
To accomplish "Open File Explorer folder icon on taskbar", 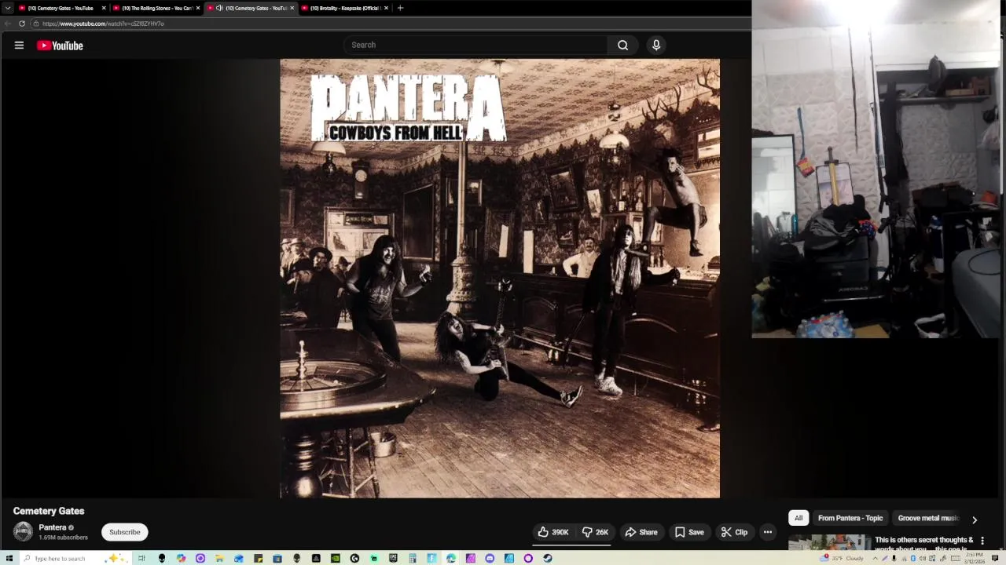I will 218,558.
